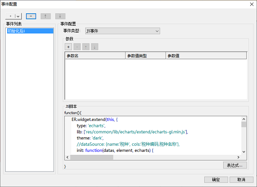
Task: Delete parameter using the minus button
Action: pos(77,46)
